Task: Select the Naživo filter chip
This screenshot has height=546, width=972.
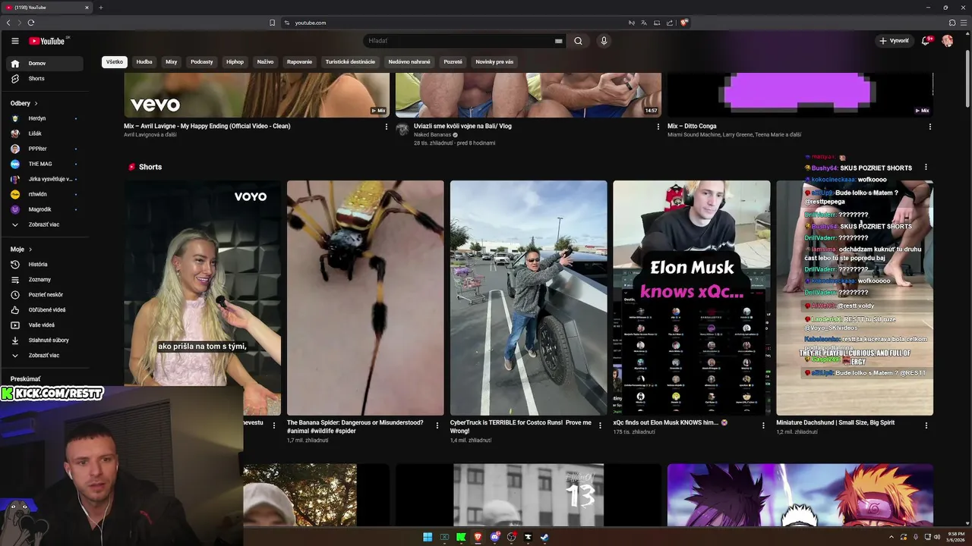Action: 265,62
